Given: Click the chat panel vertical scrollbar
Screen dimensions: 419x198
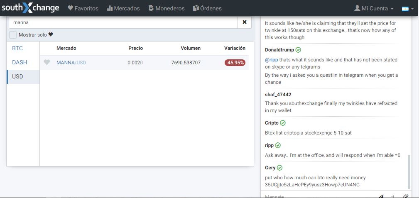Looking at the screenshot, I should tap(408, 171).
